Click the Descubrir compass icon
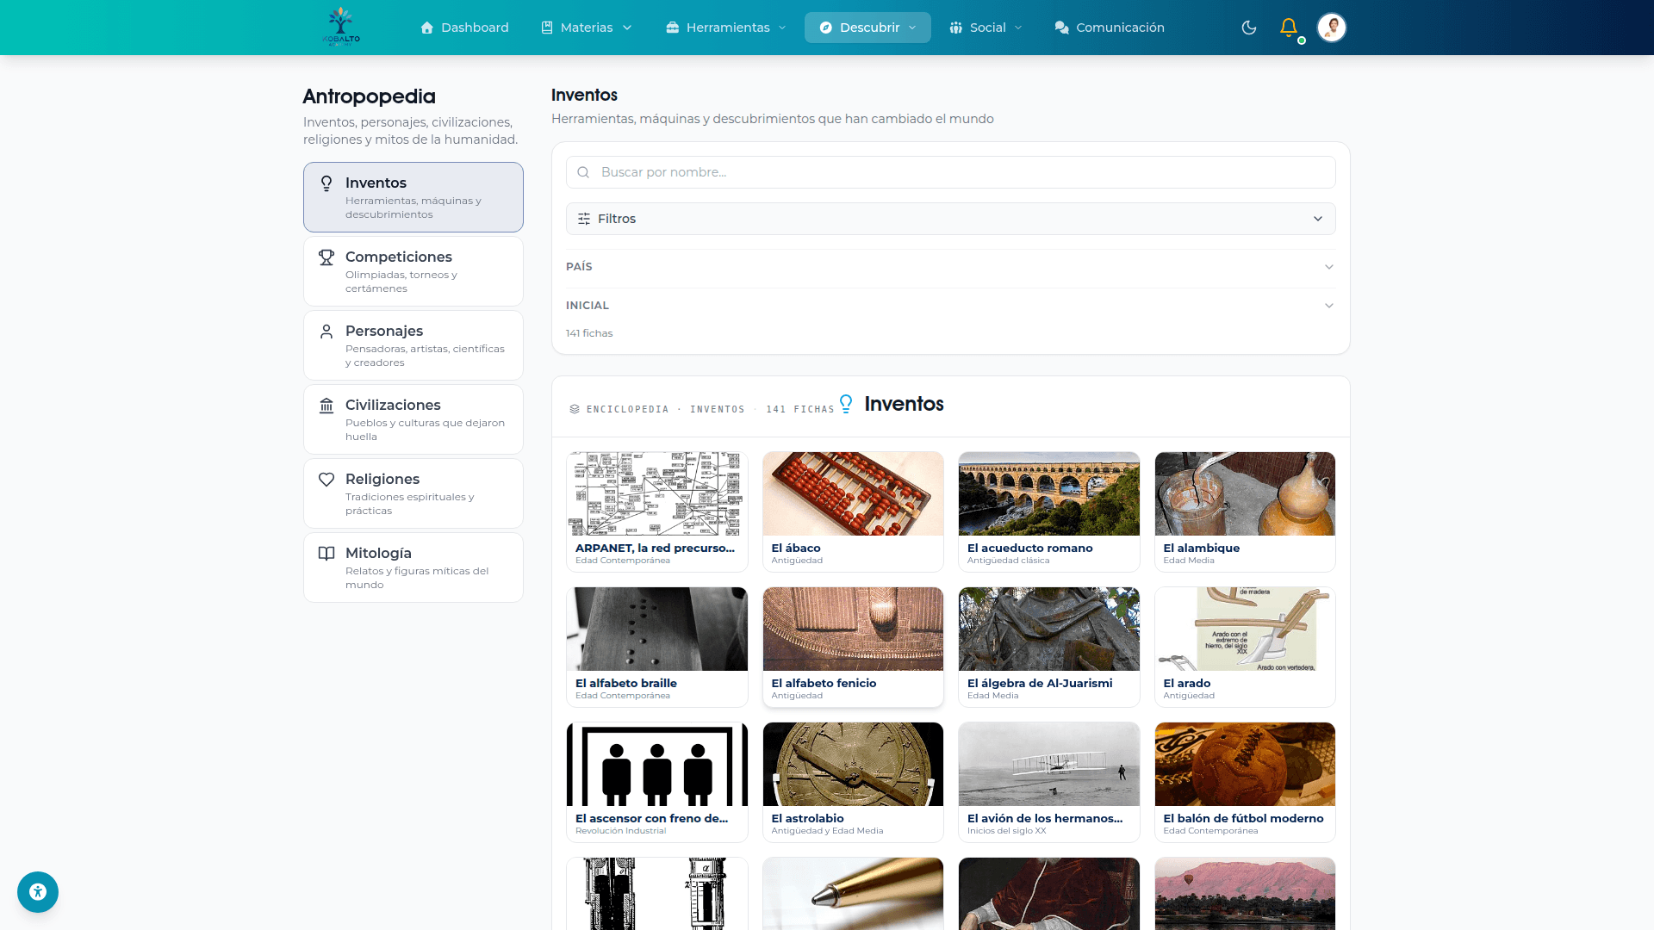Screen dimensions: 1654x930 click(825, 28)
